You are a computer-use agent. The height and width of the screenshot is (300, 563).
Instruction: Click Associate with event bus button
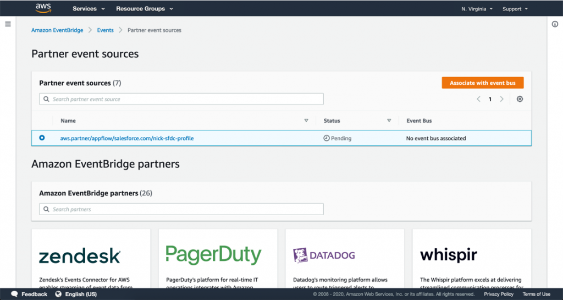[x=483, y=83]
